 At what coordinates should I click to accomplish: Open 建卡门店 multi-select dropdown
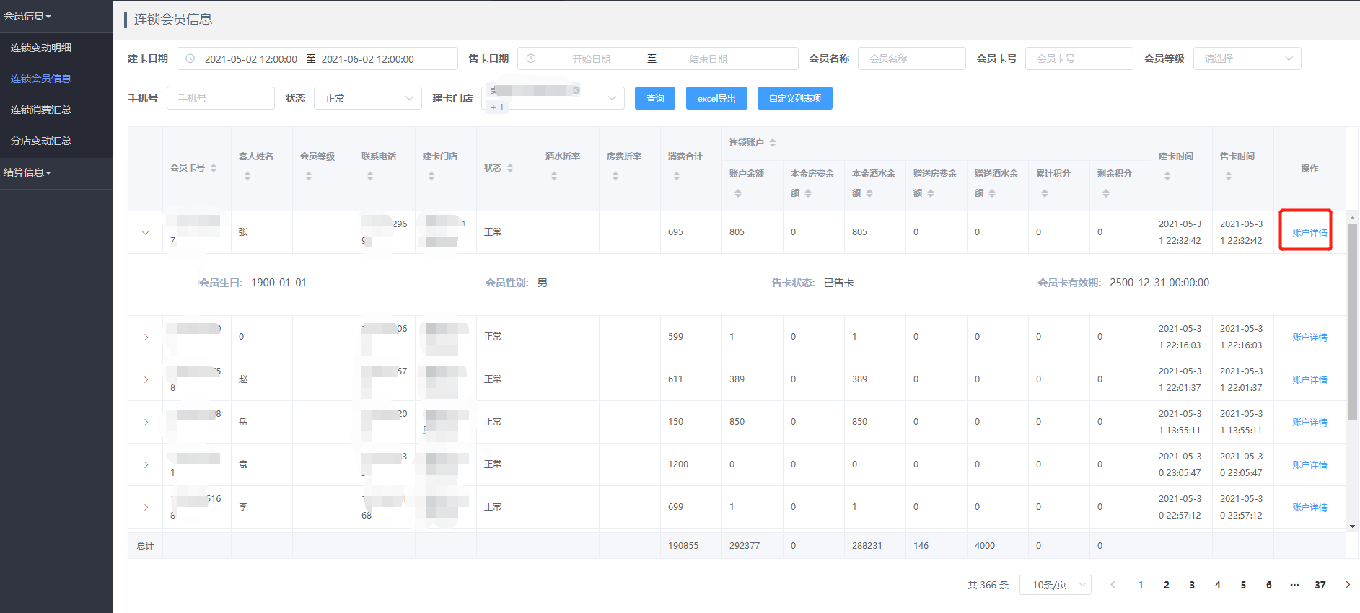pyautogui.click(x=553, y=98)
